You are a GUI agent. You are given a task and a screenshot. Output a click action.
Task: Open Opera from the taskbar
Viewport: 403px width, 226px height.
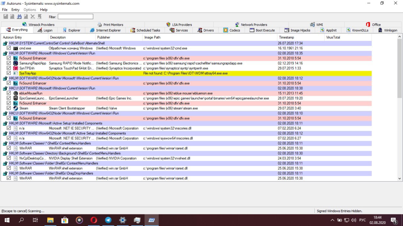[94, 220]
